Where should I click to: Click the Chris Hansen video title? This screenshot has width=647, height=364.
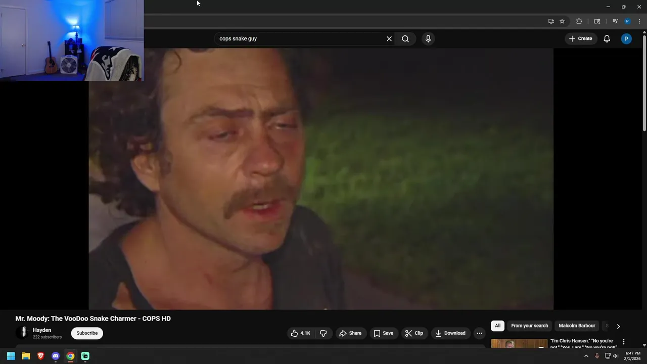[583, 344]
